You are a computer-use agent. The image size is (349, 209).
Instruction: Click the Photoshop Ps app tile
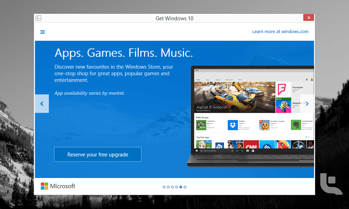coord(220,144)
